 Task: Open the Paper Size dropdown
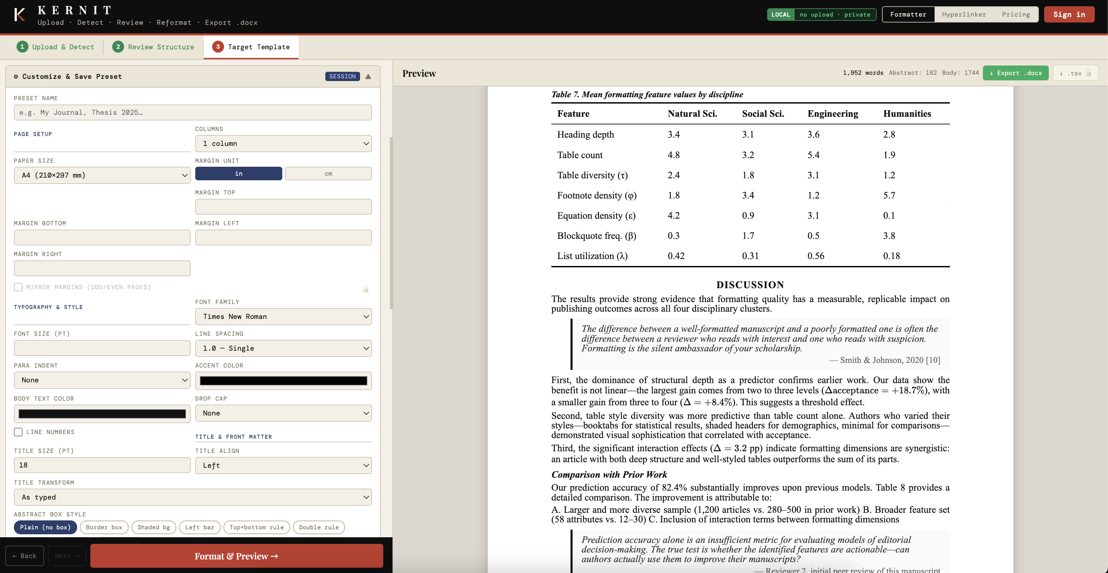pyautogui.click(x=102, y=175)
